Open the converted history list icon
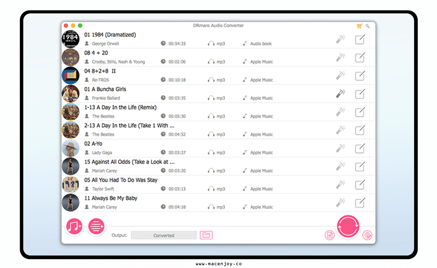 pos(367,235)
